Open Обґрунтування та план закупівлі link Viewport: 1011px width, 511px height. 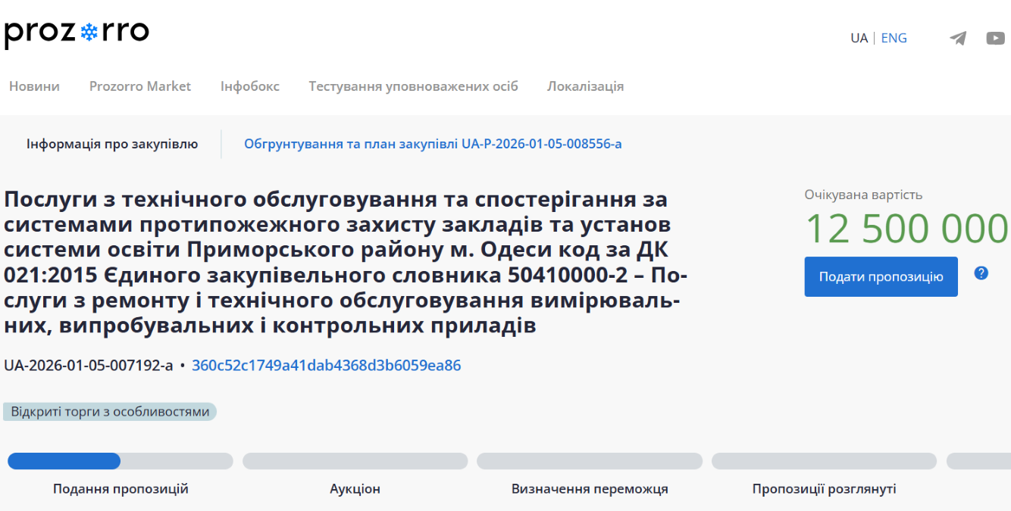point(433,144)
